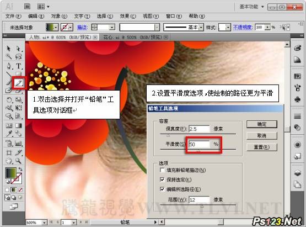Open the 样式 graphic style dropdown
306x227 pixels.
(228, 28)
